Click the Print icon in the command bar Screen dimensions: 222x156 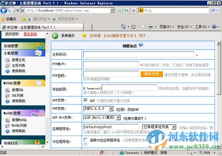(x=150, y=27)
